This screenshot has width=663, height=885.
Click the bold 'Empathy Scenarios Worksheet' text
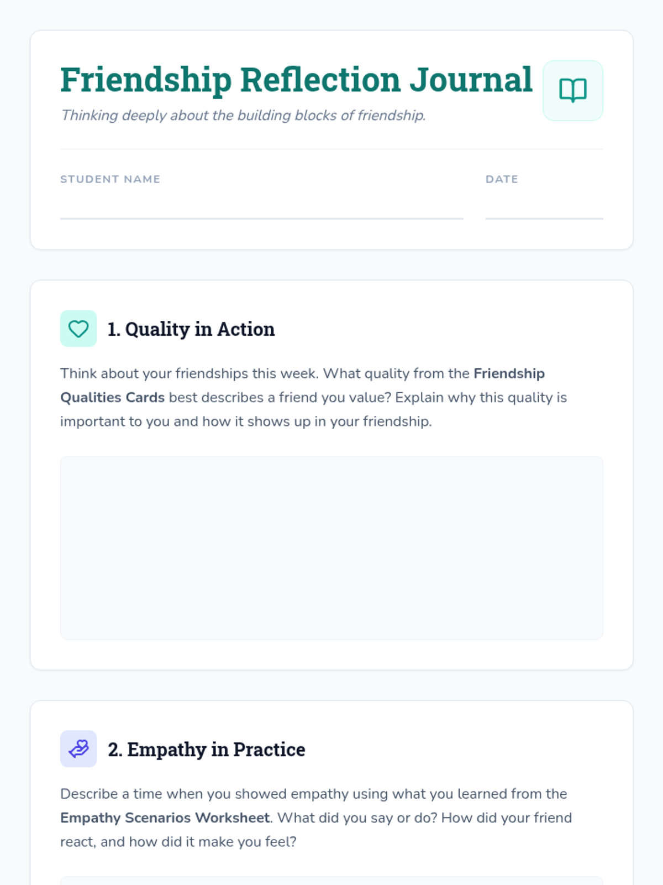pyautogui.click(x=165, y=818)
